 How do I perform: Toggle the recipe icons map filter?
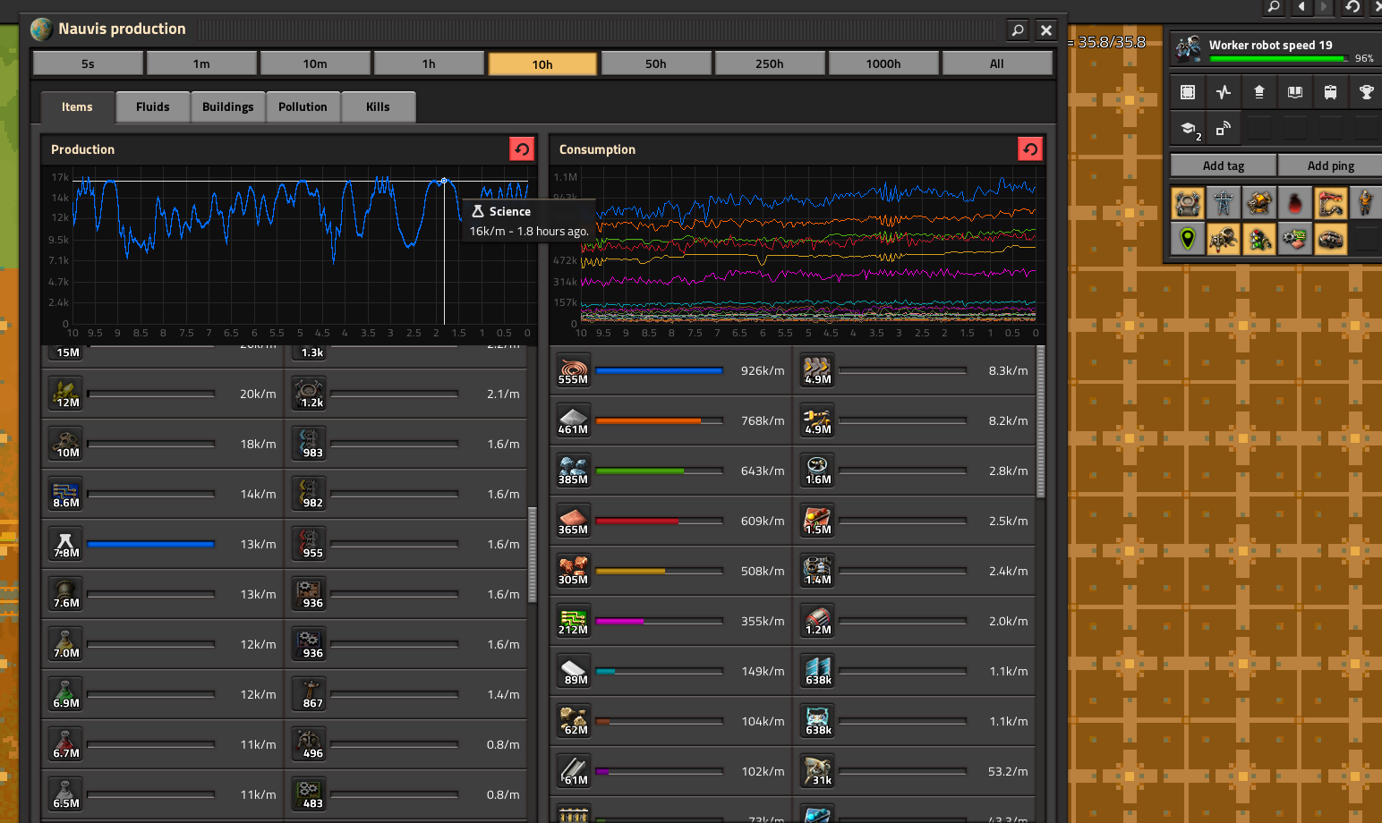tap(1295, 239)
